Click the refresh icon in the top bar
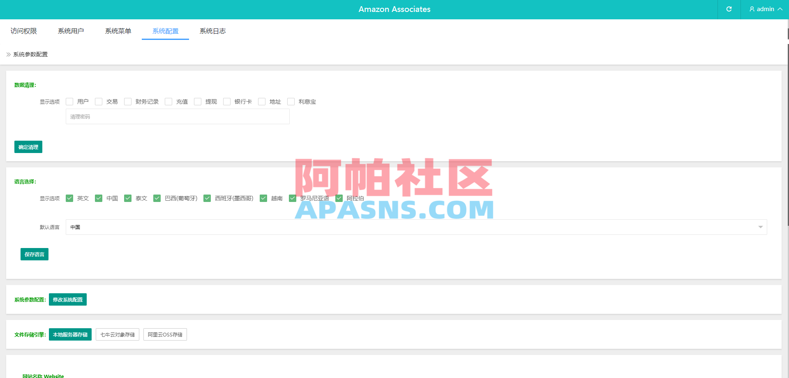 (729, 9)
